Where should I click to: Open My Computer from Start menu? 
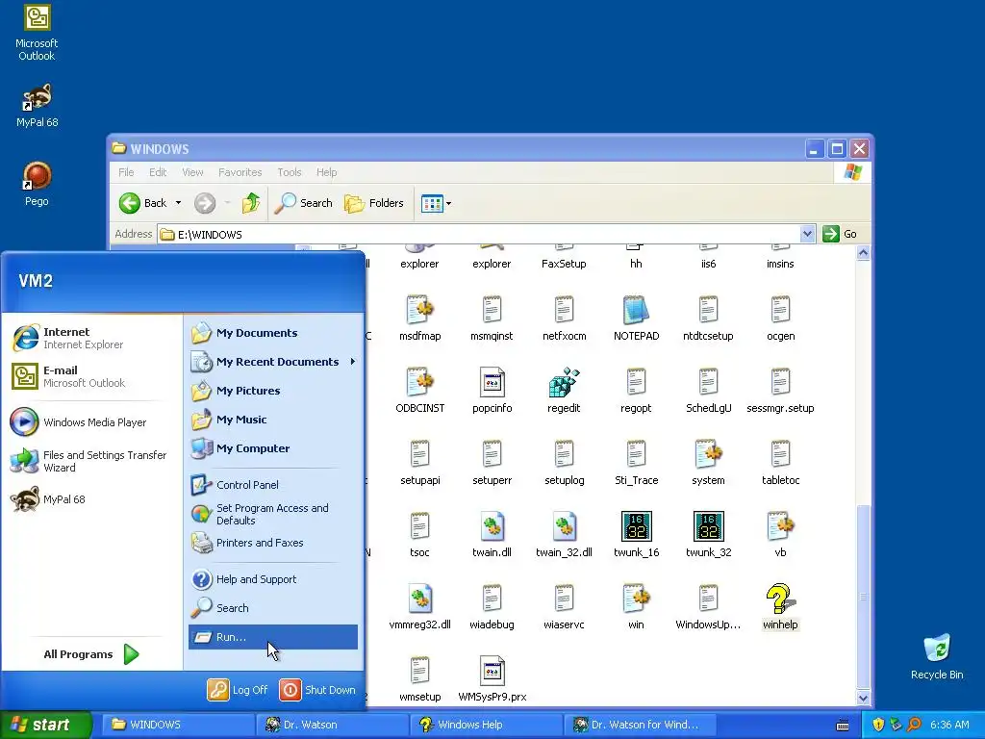[x=273, y=448]
